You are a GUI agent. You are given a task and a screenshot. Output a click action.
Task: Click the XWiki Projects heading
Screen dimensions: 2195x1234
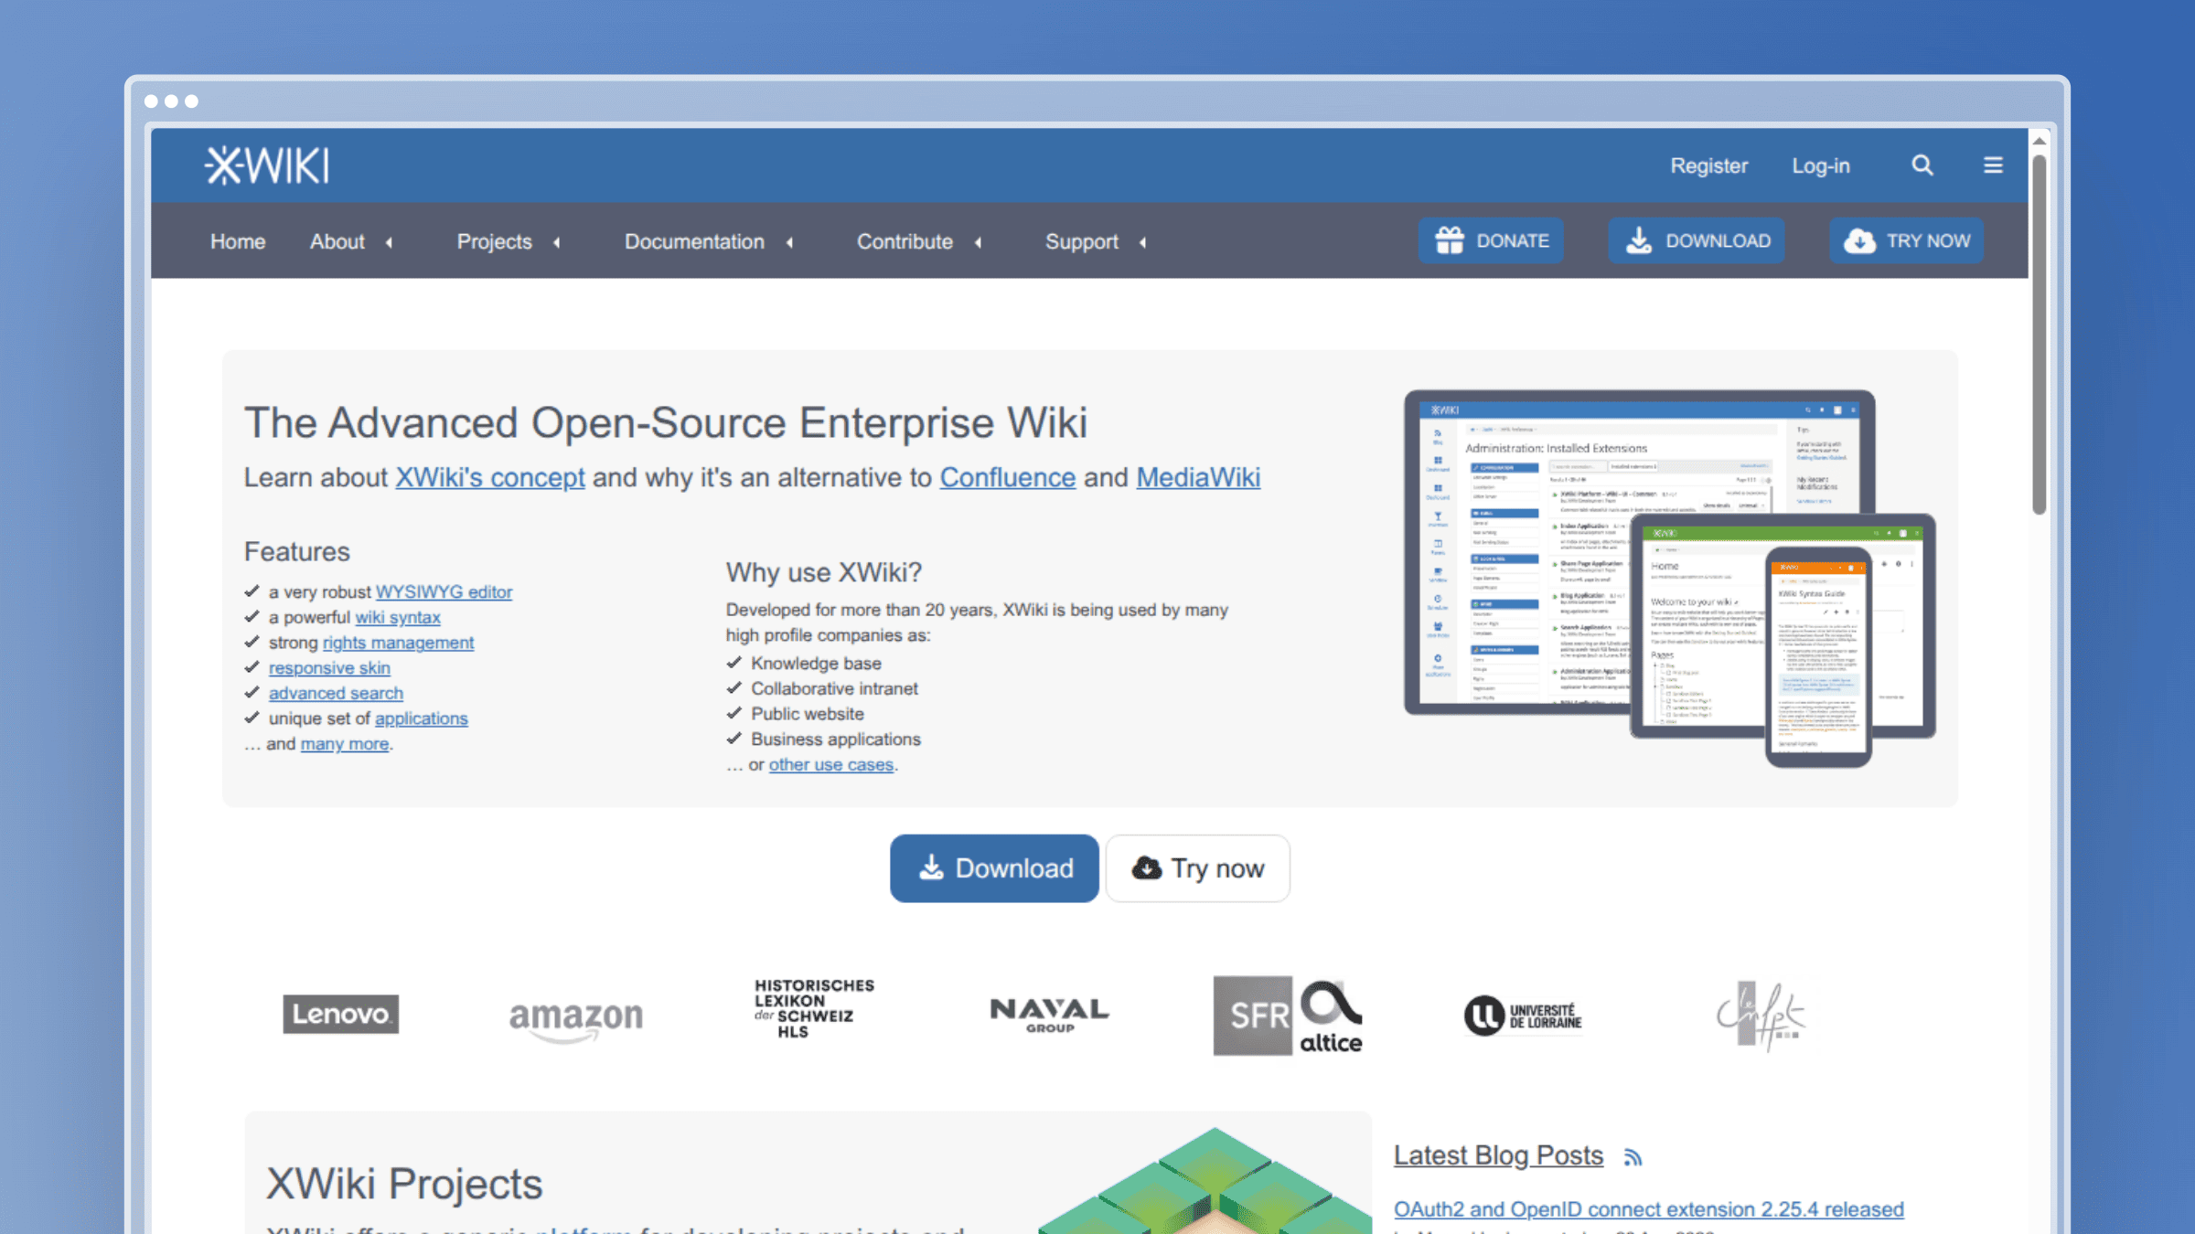404,1184
